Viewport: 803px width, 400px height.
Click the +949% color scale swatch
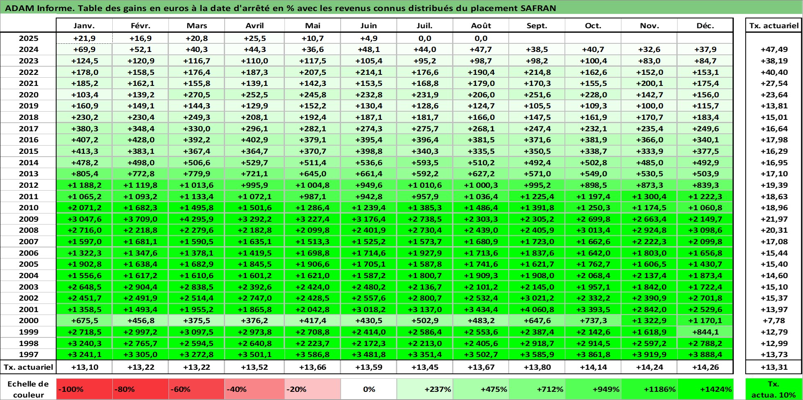click(593, 389)
